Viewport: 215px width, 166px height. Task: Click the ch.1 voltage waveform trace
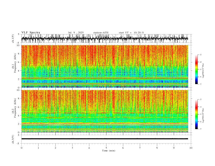coord(105,39)
